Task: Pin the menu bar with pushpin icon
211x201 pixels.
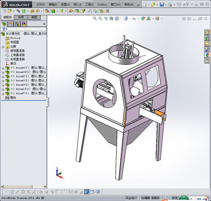Action: 138,4
